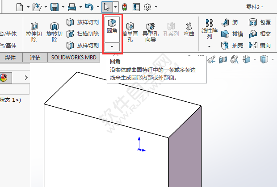This screenshot has width=277, height=187.
Task: Select the 筋 rib tool
Action: (x=230, y=22)
